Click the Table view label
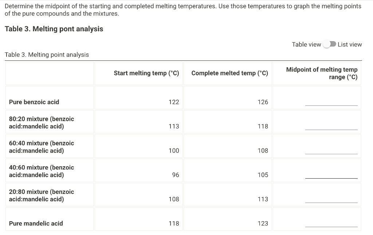Image resolution: width=373 pixels, height=235 pixels. (x=306, y=44)
